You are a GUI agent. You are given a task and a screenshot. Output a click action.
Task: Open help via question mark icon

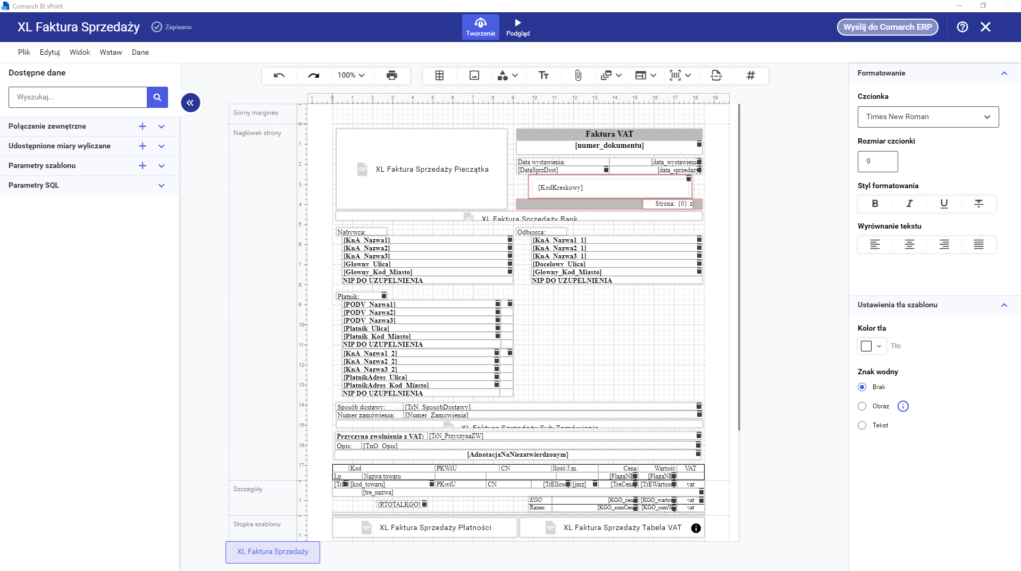tap(963, 27)
